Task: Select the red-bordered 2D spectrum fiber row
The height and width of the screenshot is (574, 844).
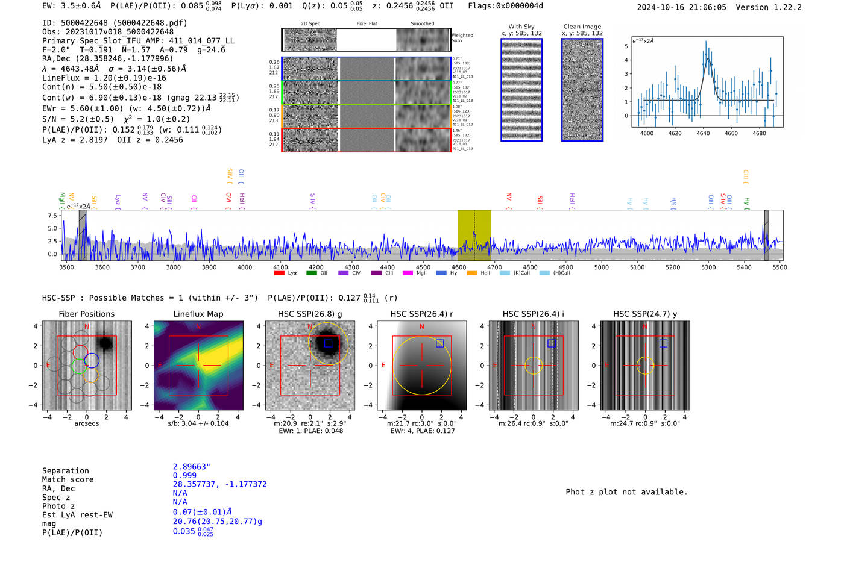Action: (x=367, y=140)
